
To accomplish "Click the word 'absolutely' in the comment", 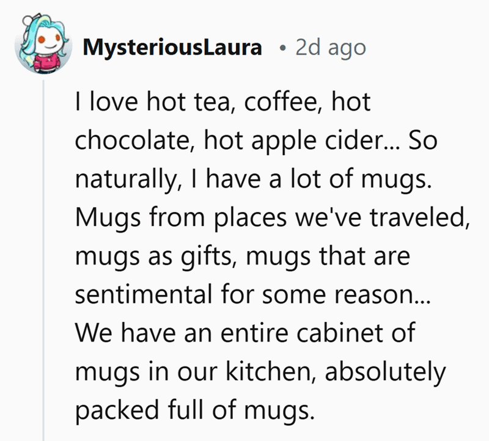I will click(386, 373).
